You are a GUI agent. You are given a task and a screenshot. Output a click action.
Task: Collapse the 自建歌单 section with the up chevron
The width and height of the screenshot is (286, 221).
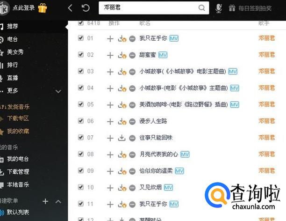click(58, 201)
